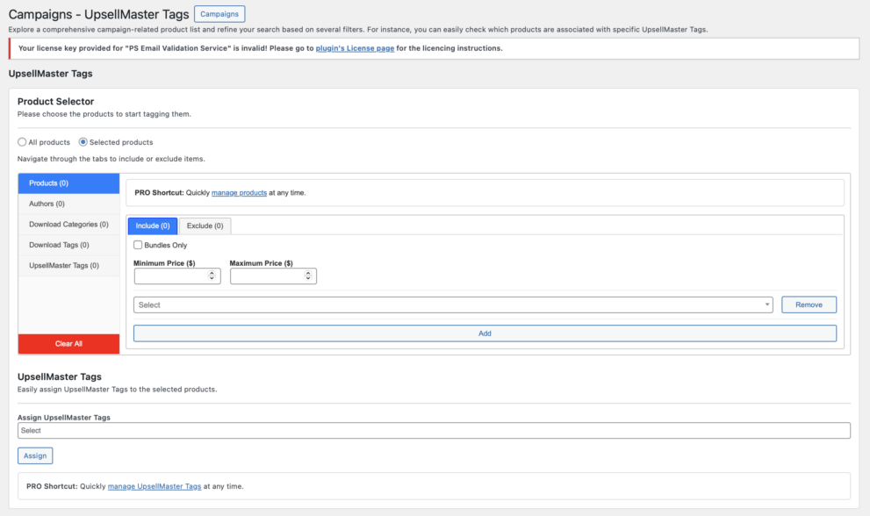Viewport: 870px width, 516px height.
Task: Open the Download Tags sidebar tab
Action: tap(68, 244)
